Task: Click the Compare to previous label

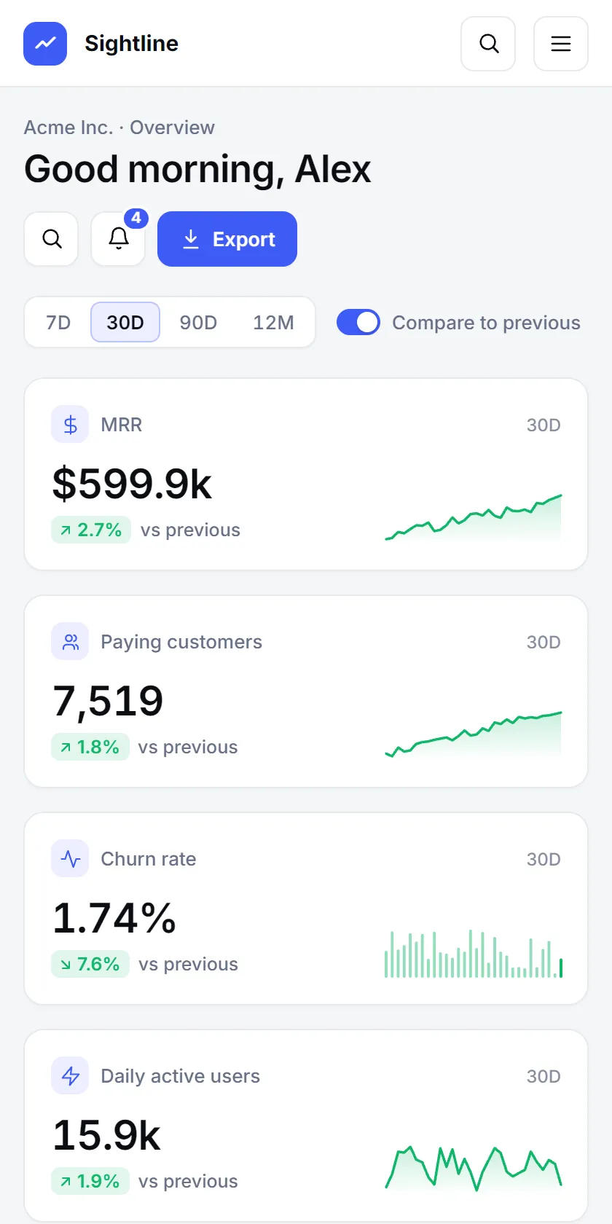Action: click(x=486, y=323)
